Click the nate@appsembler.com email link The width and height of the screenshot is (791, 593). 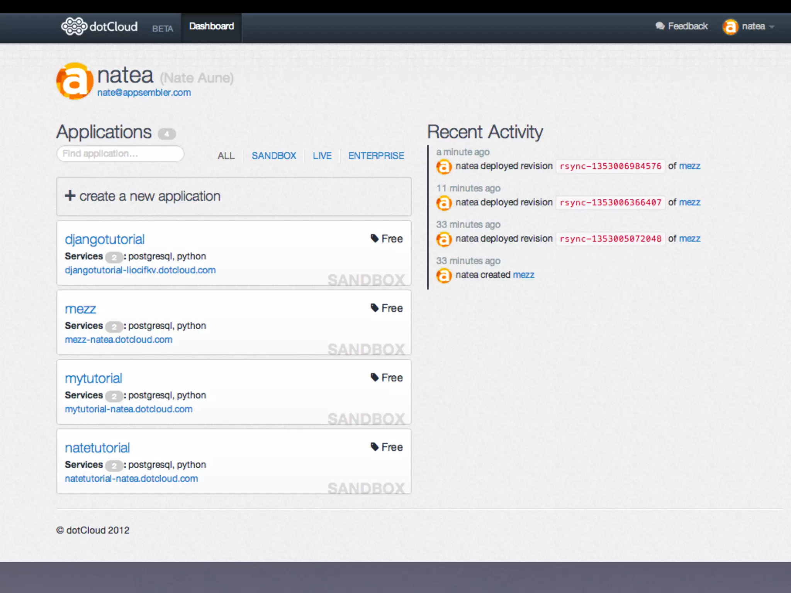(x=144, y=93)
